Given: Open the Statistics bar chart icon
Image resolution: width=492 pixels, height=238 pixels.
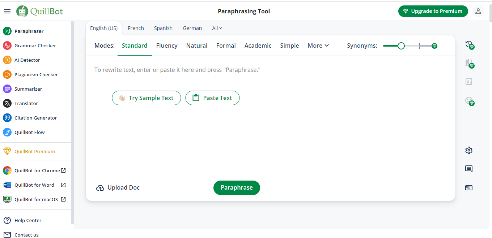Looking at the screenshot, I should click(469, 82).
